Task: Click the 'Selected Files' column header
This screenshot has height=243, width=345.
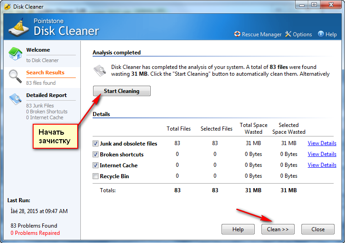Action: point(217,129)
